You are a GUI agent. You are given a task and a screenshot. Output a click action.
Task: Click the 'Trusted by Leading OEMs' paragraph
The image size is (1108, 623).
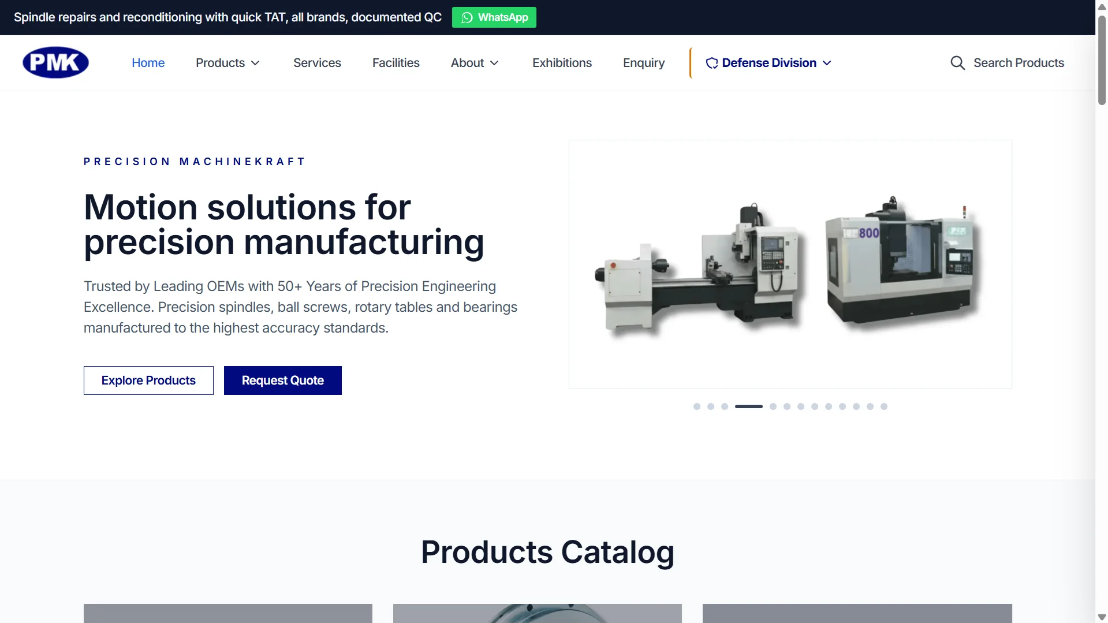point(300,307)
